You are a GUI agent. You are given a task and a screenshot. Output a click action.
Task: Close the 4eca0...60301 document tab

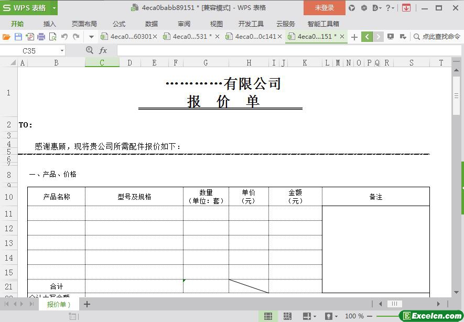tap(155, 37)
